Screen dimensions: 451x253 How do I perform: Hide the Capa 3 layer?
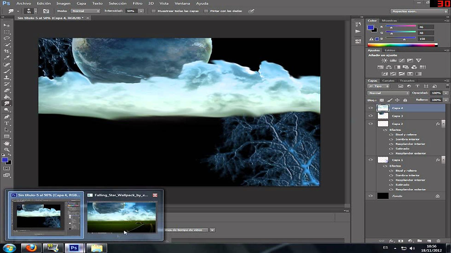pyautogui.click(x=370, y=116)
